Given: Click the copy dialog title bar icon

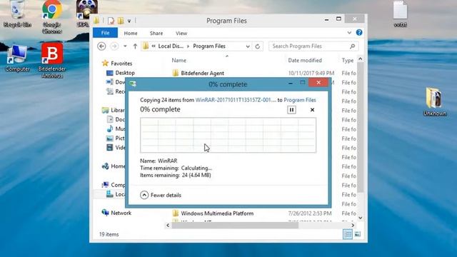Looking at the screenshot, I should coord(133,84).
